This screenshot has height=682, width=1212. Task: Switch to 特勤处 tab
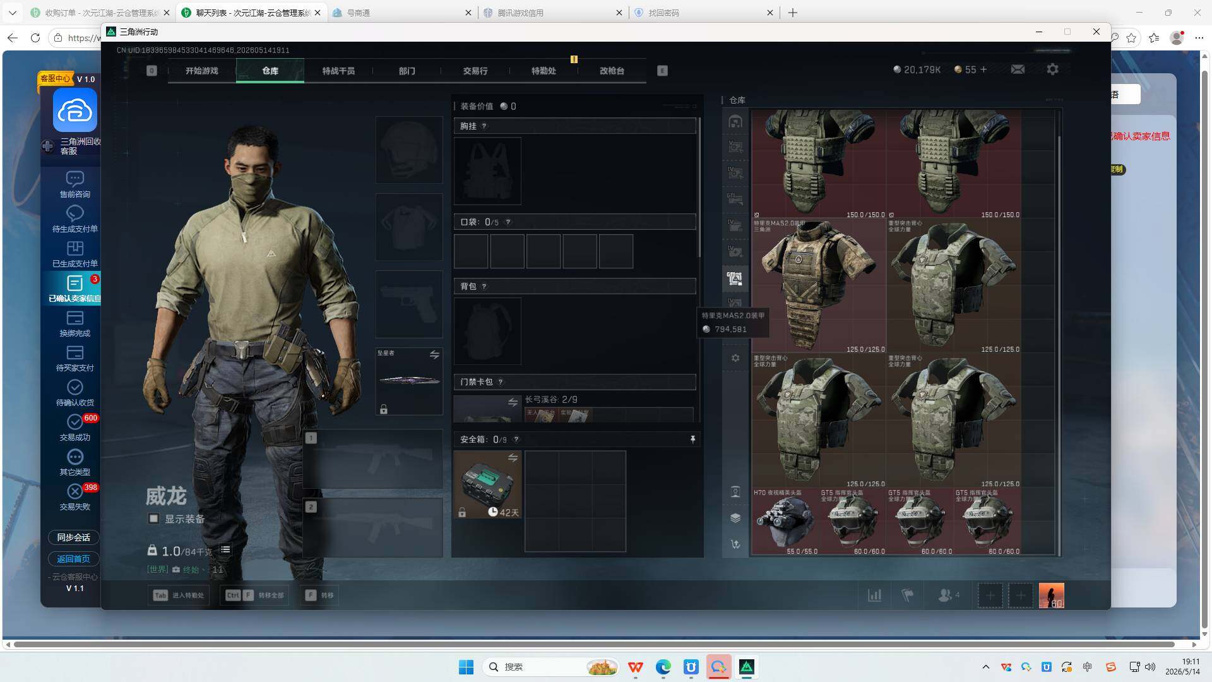[544, 71]
